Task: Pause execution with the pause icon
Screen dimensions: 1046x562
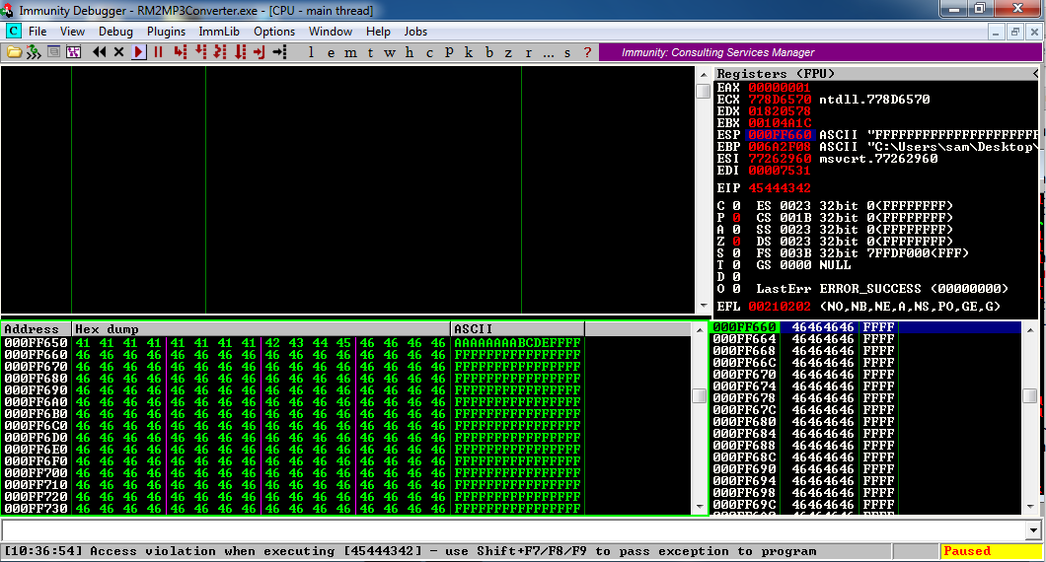Action: click(x=159, y=52)
